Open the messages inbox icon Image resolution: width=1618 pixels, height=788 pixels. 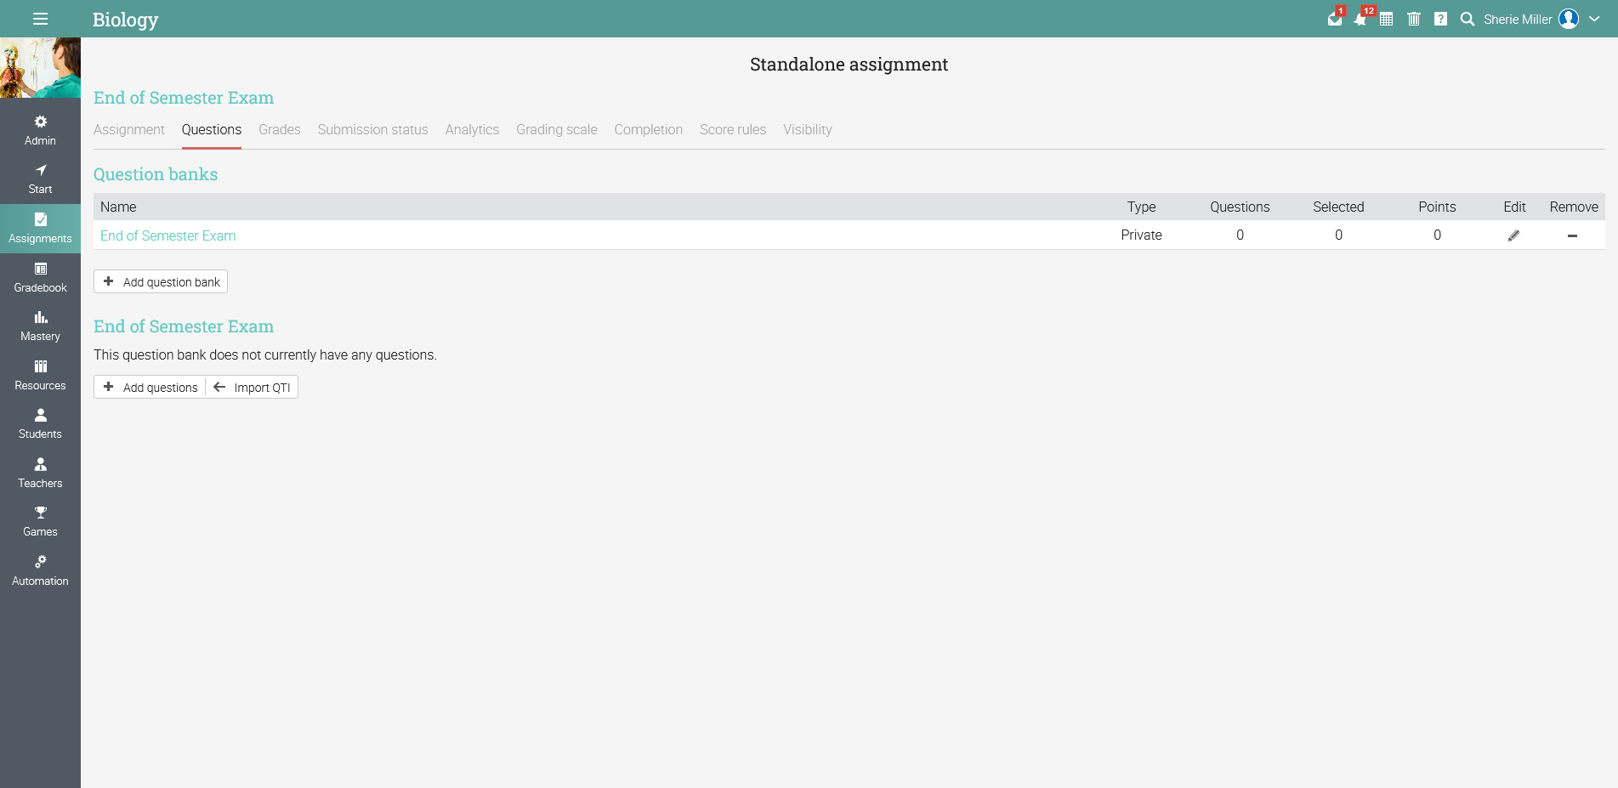pyautogui.click(x=1335, y=19)
